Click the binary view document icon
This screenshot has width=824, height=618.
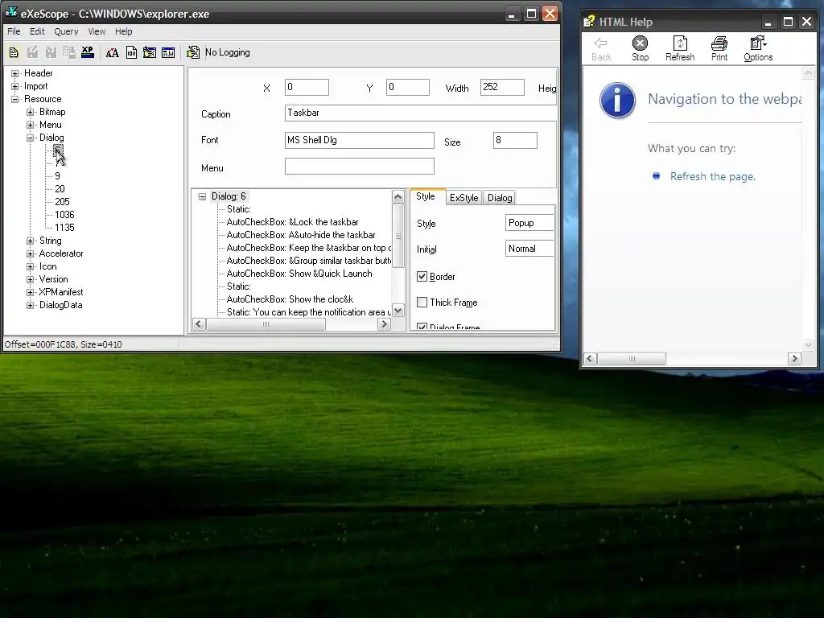click(131, 52)
